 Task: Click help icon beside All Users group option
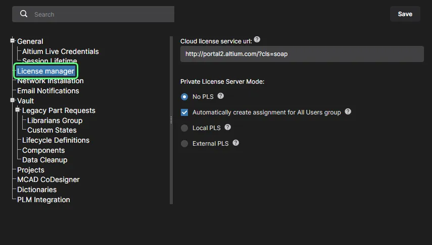[x=348, y=112]
